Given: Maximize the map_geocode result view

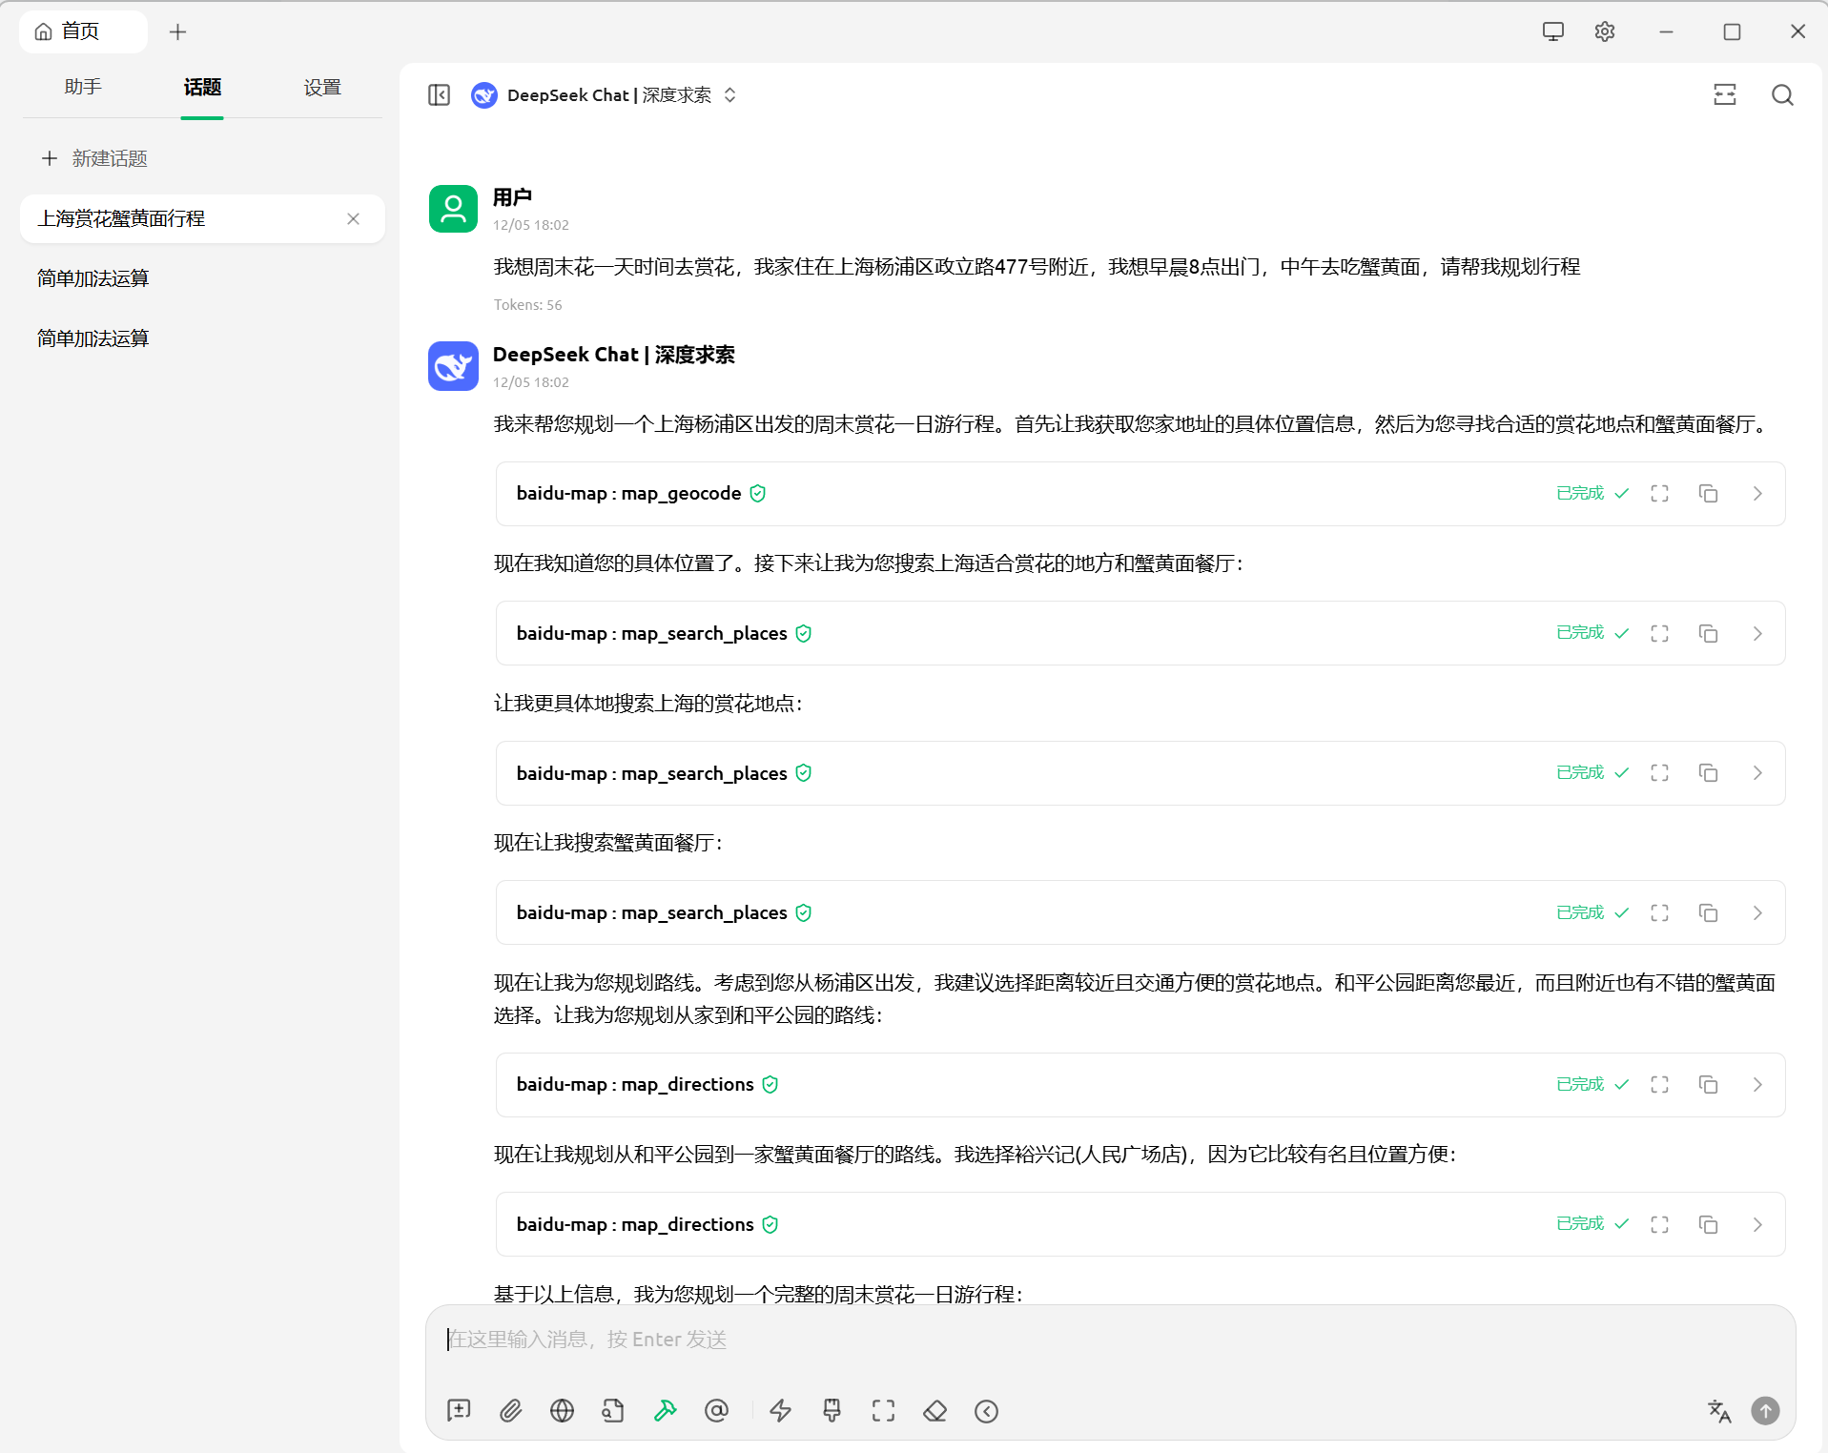Looking at the screenshot, I should [1659, 494].
